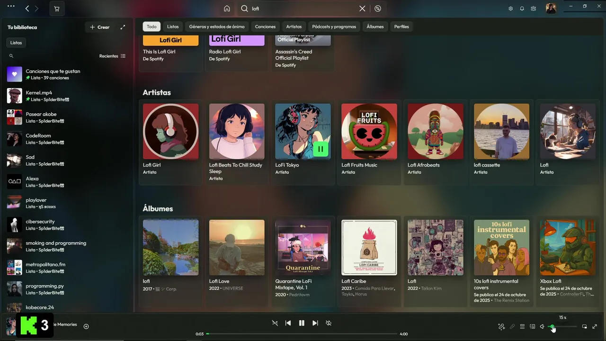Open the playback queue icon
This screenshot has width=606, height=341.
click(x=522, y=326)
